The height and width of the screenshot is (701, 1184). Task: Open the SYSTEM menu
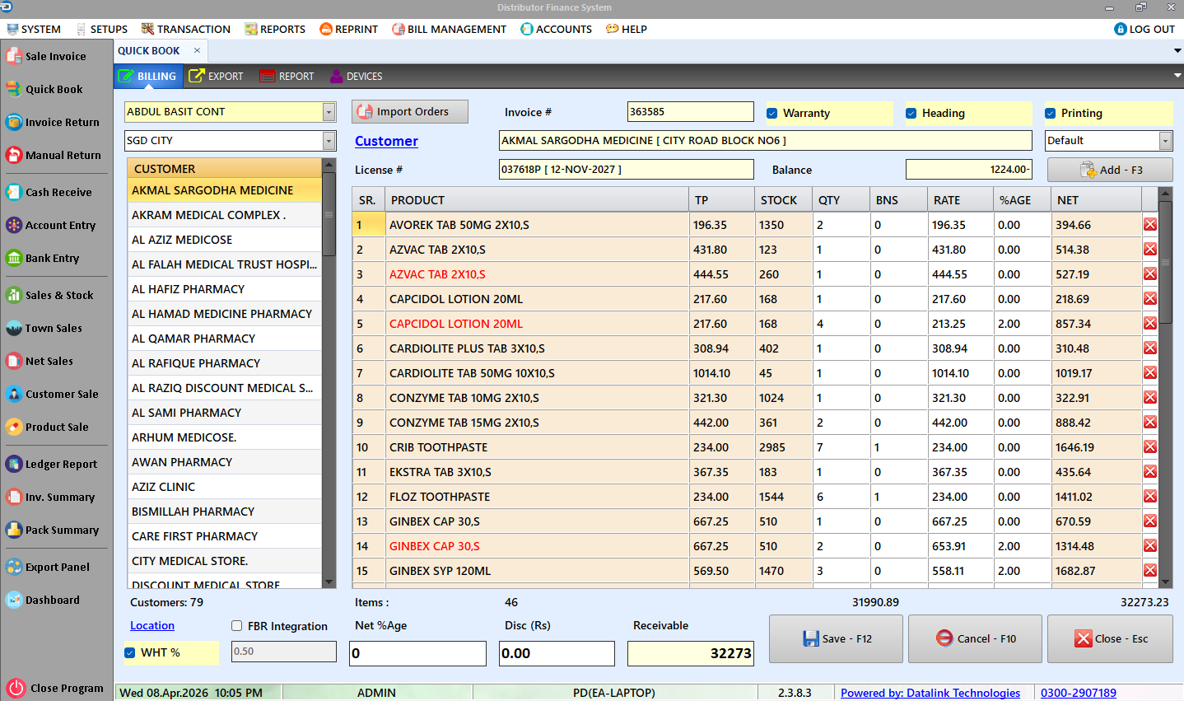click(x=34, y=29)
